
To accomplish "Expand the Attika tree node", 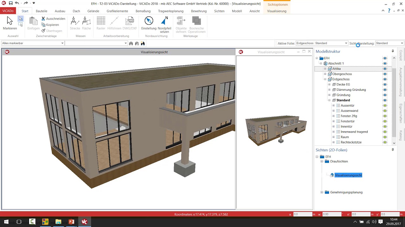I will (x=325, y=69).
